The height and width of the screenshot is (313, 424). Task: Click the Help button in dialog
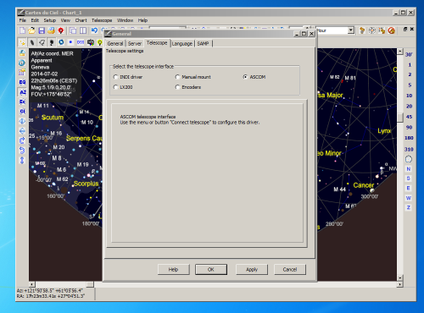click(x=173, y=269)
